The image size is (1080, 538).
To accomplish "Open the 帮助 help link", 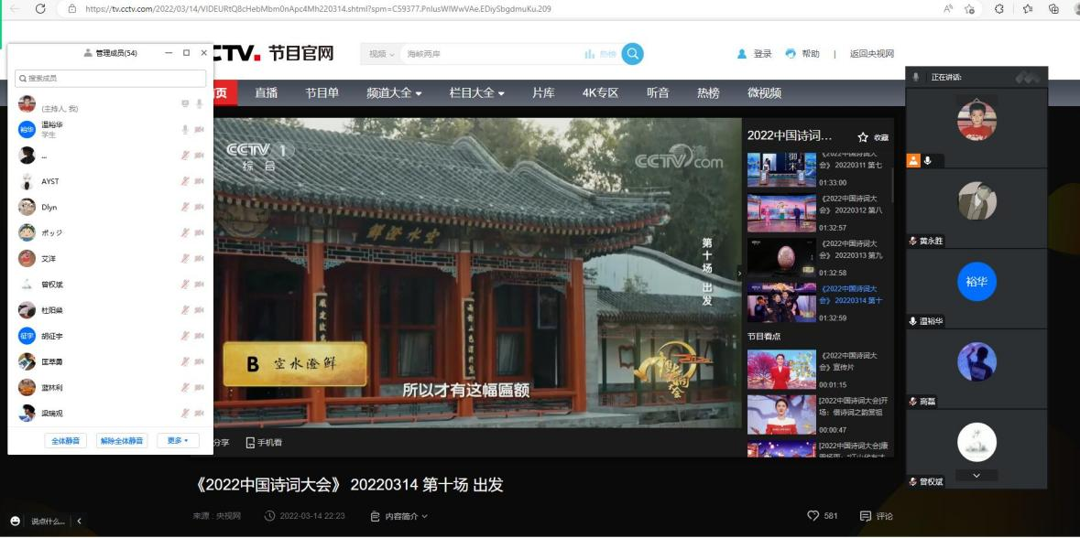I will point(811,54).
